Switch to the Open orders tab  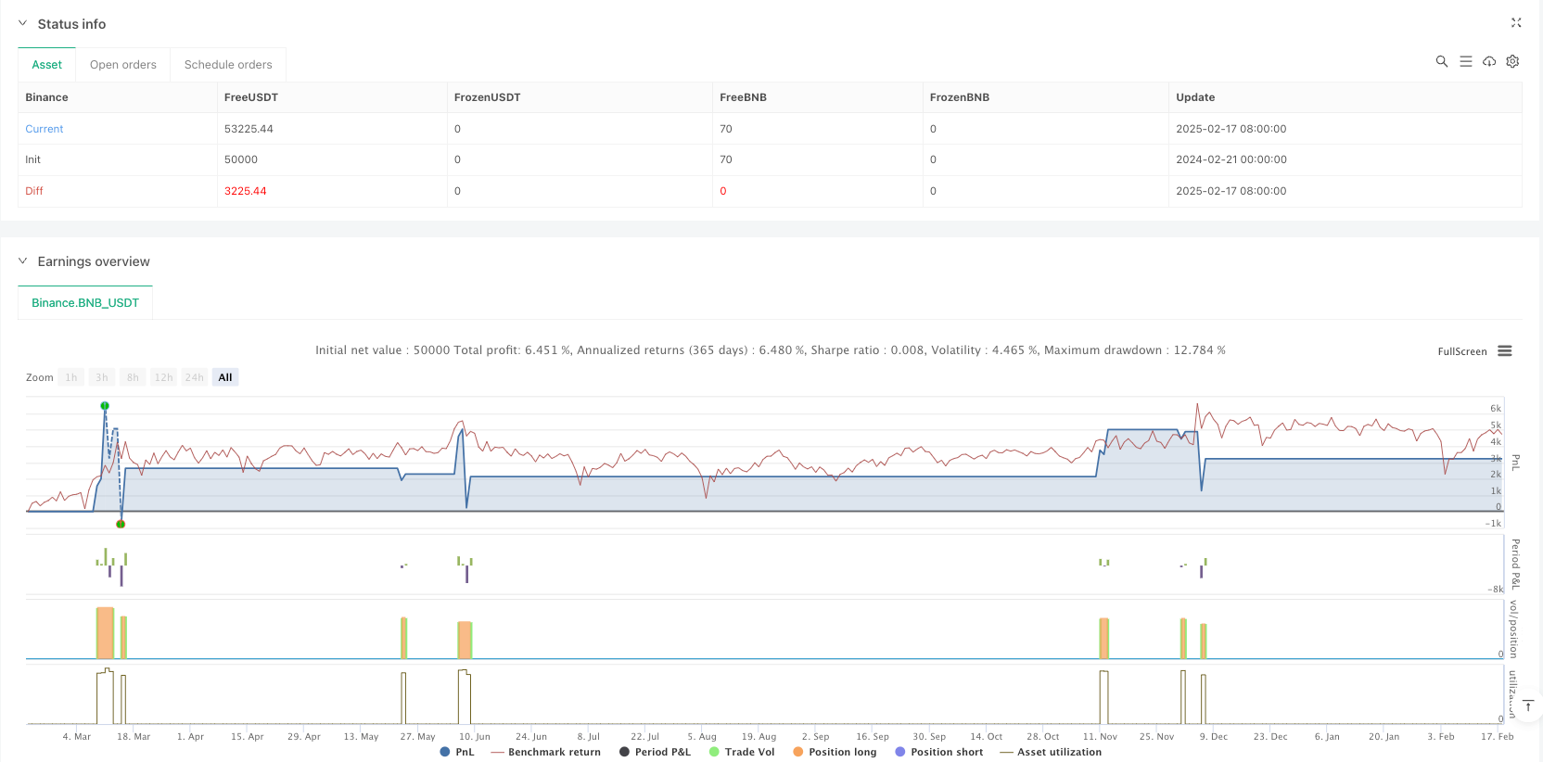[x=122, y=65]
